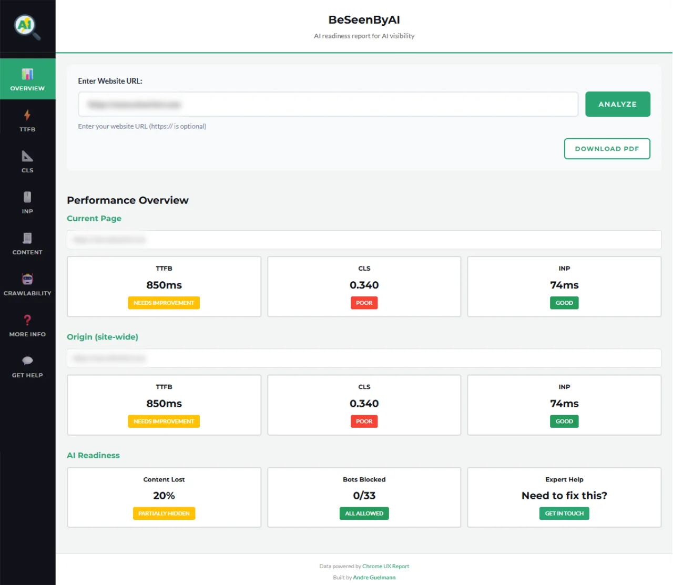Open More Info via the question mark icon
673x585 pixels.
[27, 324]
